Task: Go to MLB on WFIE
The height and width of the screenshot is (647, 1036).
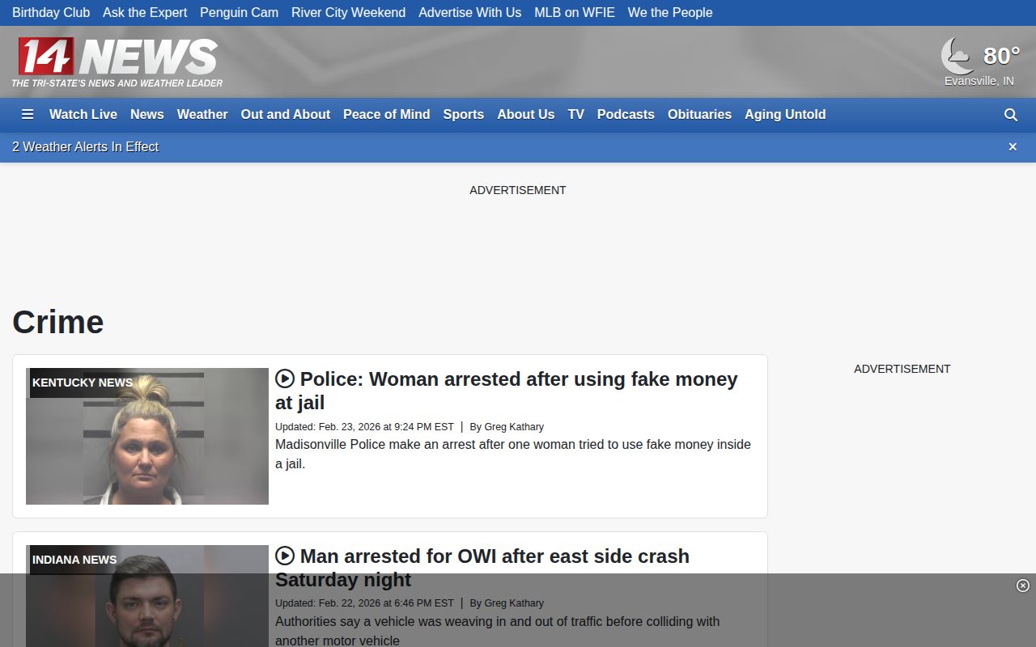Action: pos(575,13)
